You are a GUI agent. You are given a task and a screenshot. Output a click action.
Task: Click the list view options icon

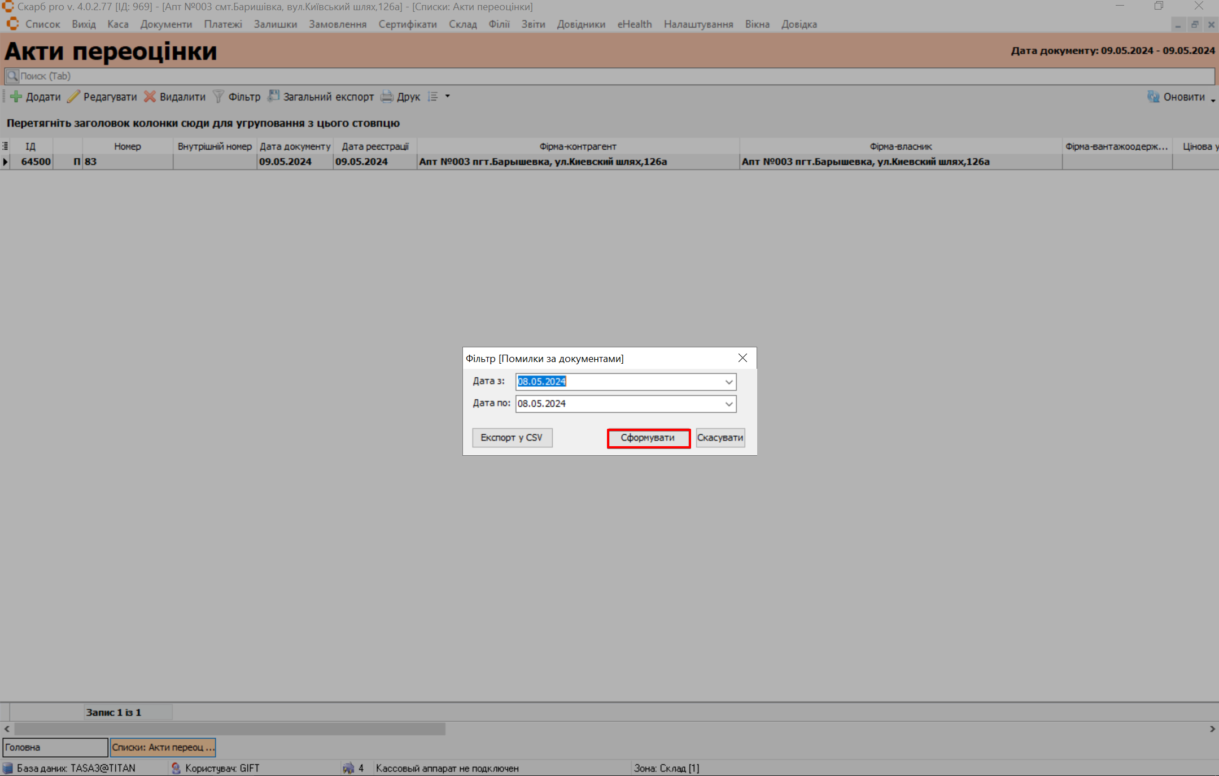pos(433,97)
